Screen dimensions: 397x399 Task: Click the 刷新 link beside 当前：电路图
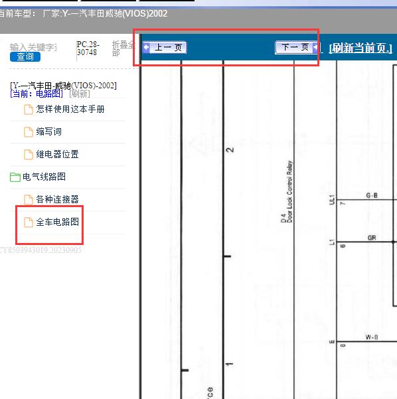(x=80, y=94)
